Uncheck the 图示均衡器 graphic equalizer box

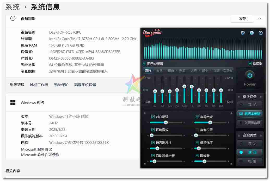tap(144, 63)
